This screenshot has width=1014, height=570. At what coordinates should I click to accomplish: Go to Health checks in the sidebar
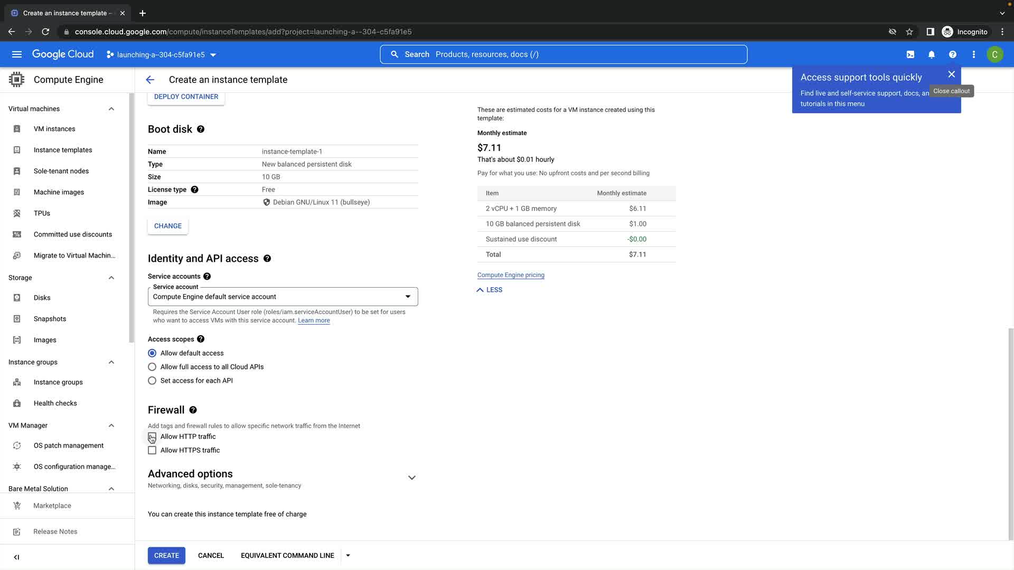55,403
